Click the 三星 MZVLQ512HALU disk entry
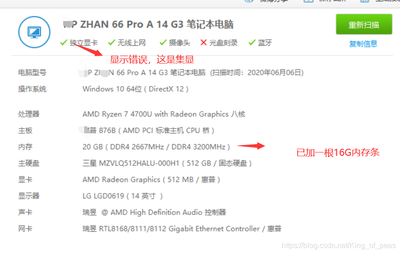 (x=167, y=163)
